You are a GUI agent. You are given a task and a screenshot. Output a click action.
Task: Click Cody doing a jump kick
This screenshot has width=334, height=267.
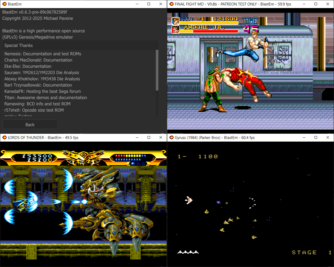tap(243, 47)
